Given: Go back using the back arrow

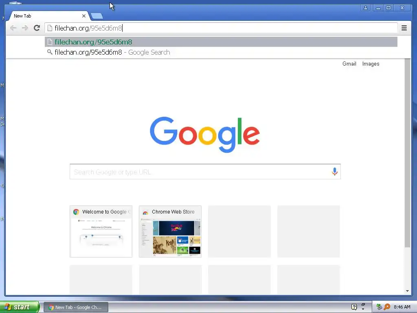Looking at the screenshot, I should [x=13, y=28].
